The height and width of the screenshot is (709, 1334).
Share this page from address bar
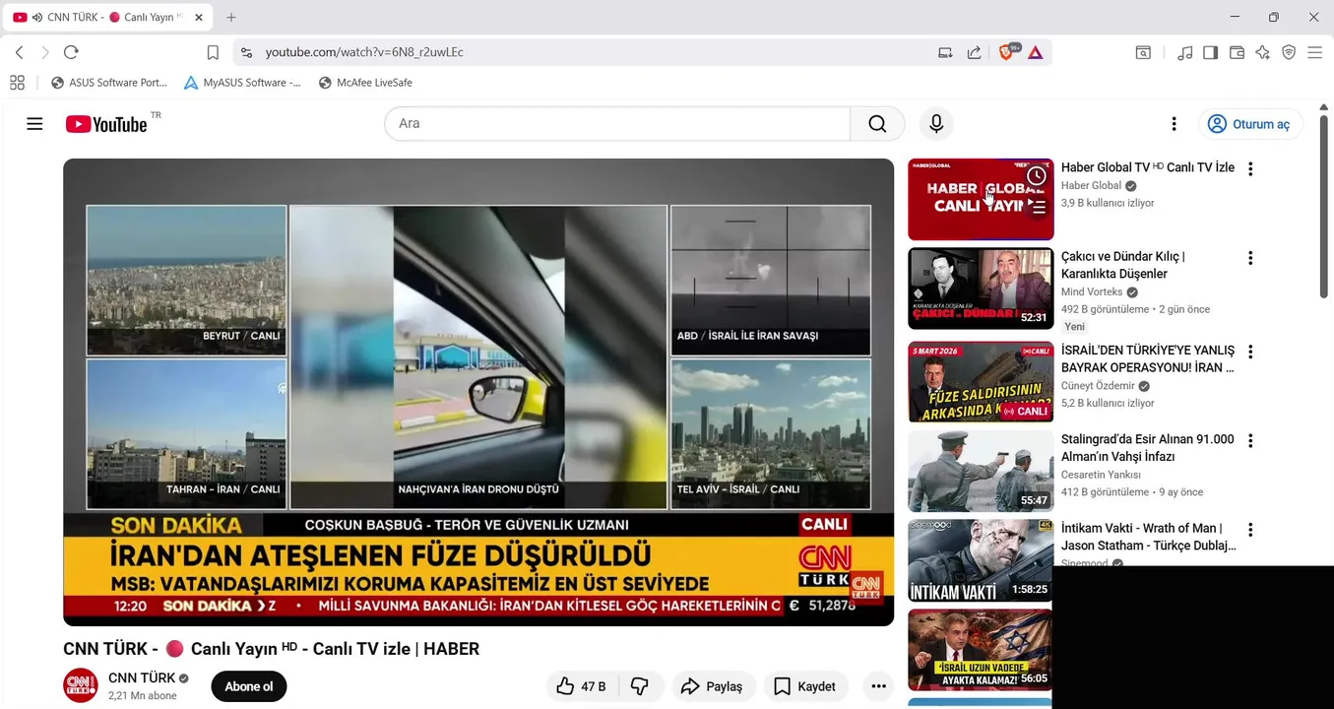point(975,52)
